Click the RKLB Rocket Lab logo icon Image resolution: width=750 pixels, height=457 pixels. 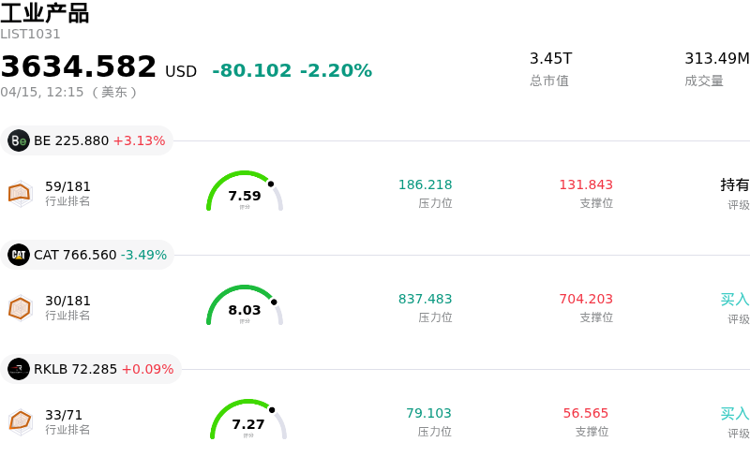tap(19, 369)
